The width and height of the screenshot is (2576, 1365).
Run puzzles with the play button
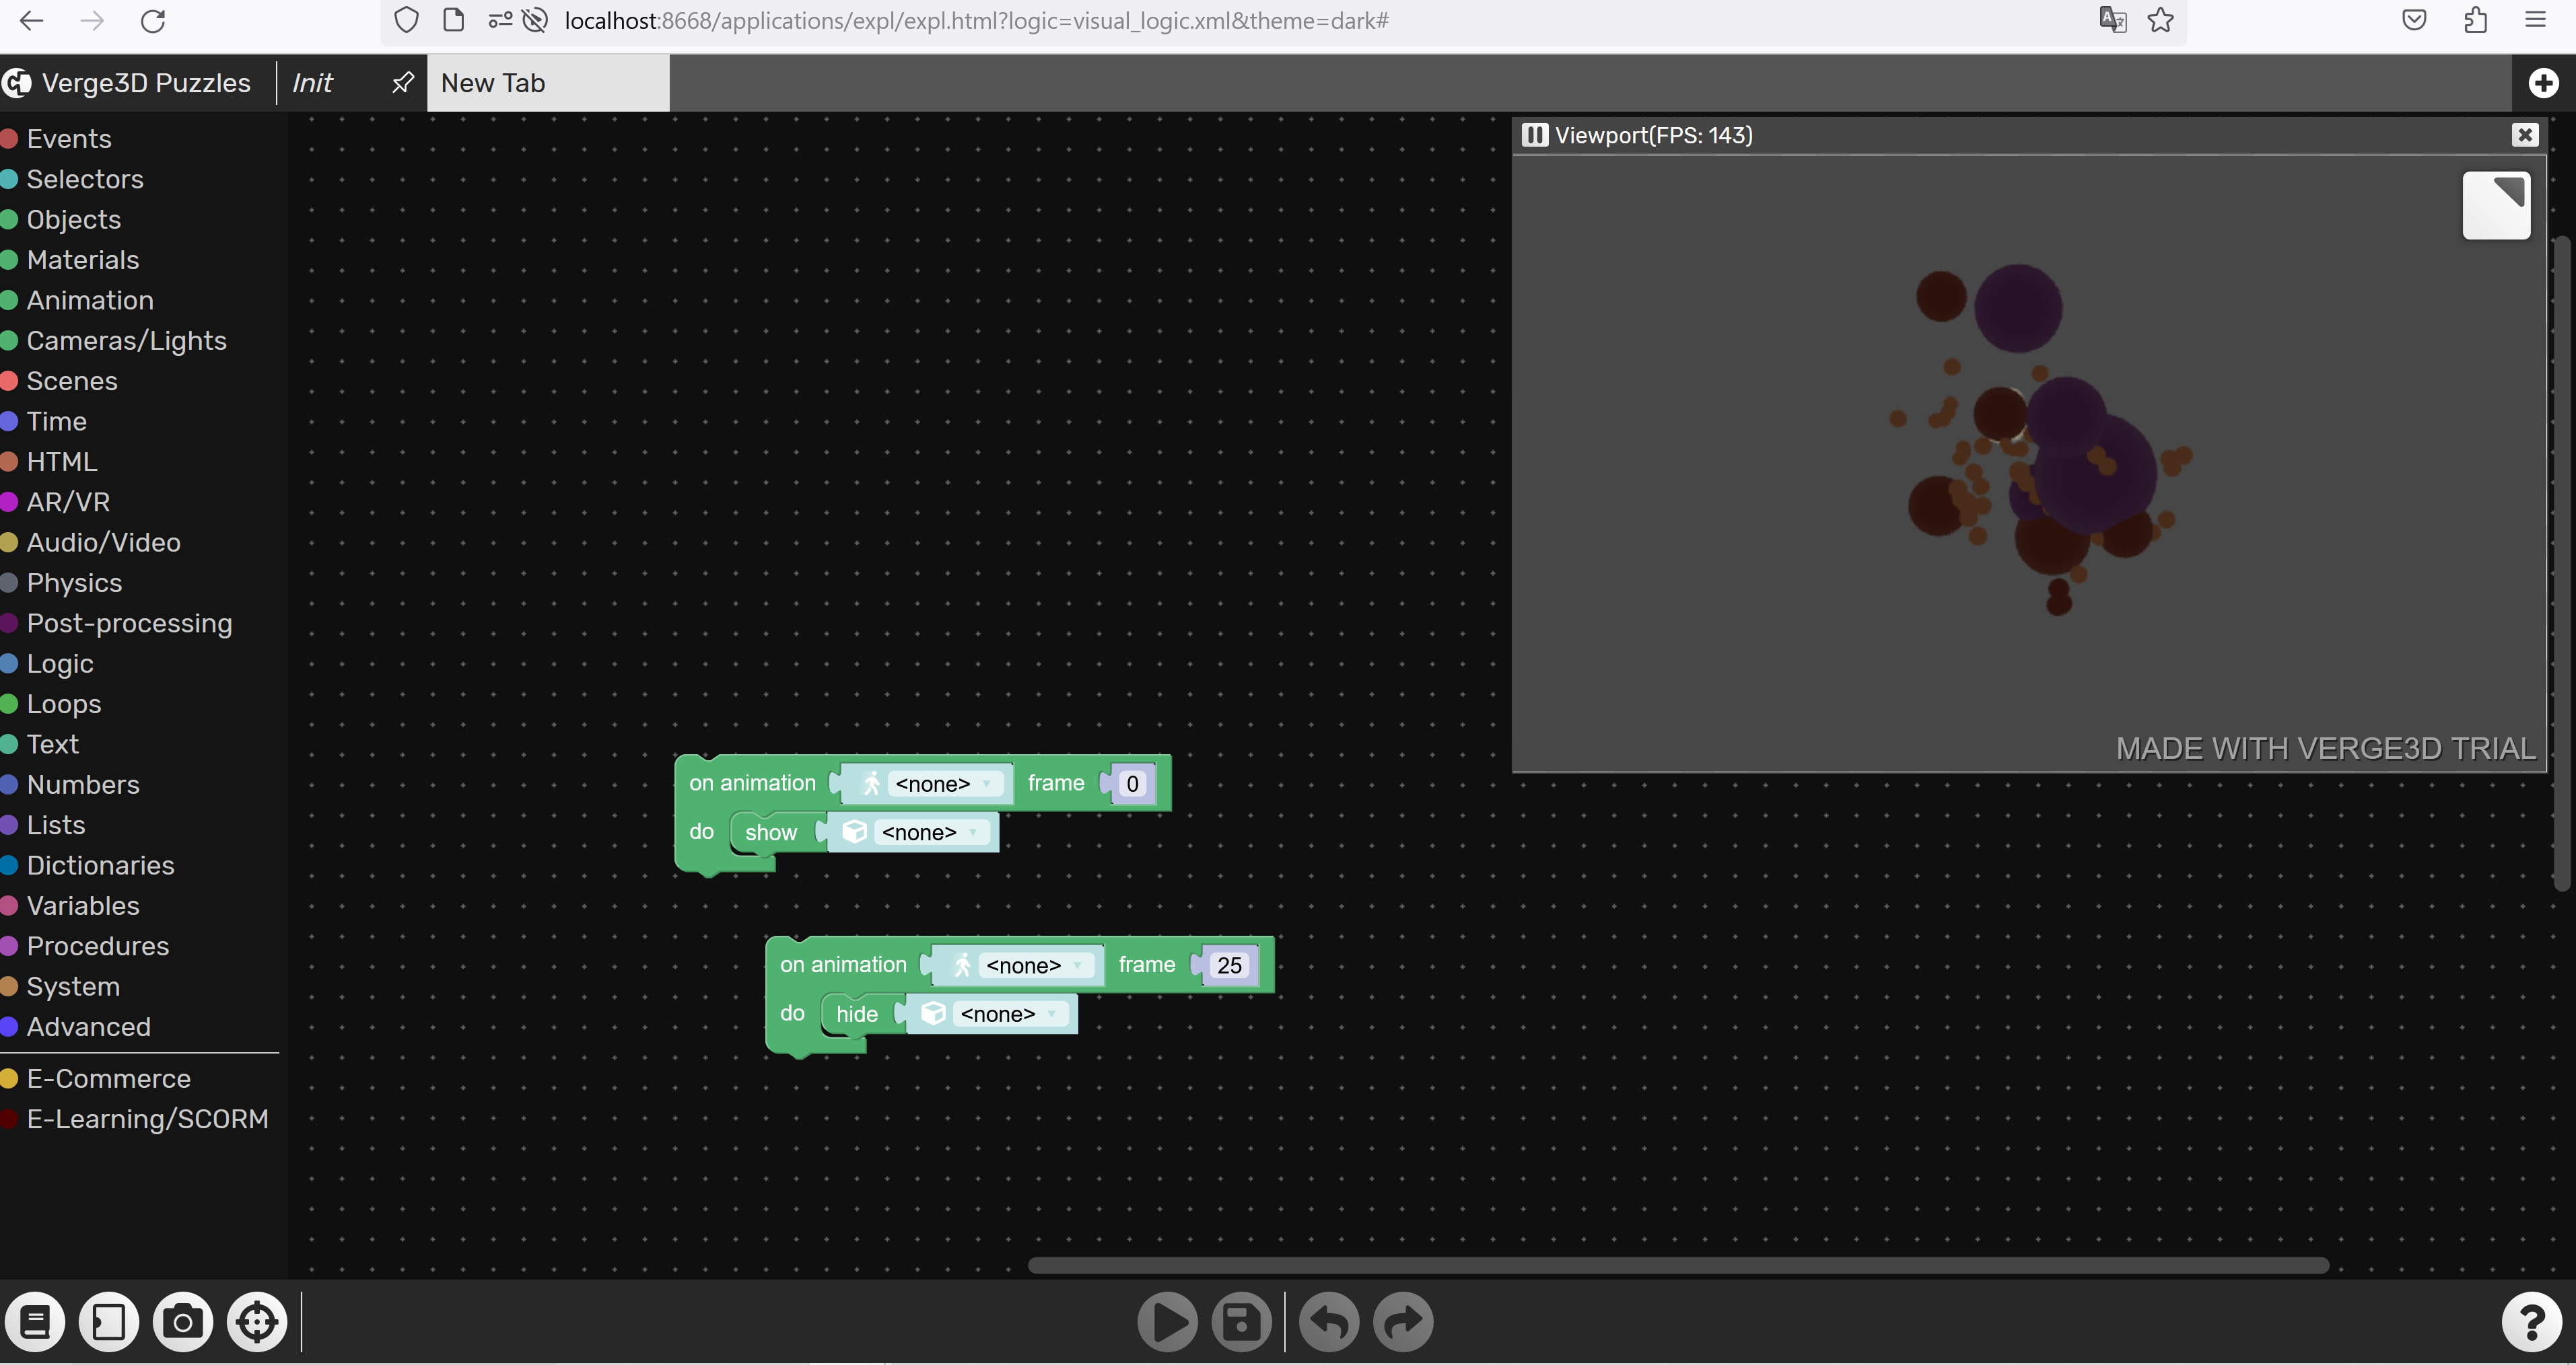1167,1322
